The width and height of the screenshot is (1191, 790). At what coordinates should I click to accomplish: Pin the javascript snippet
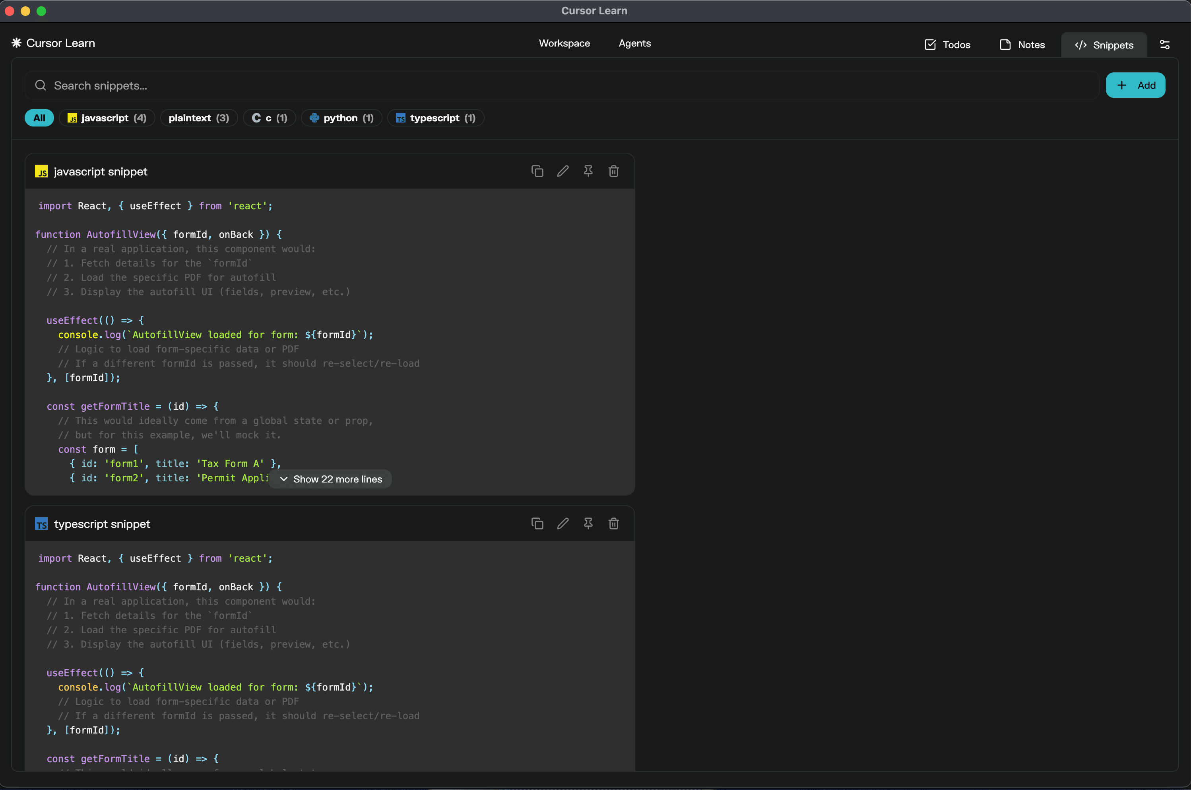pyautogui.click(x=588, y=171)
